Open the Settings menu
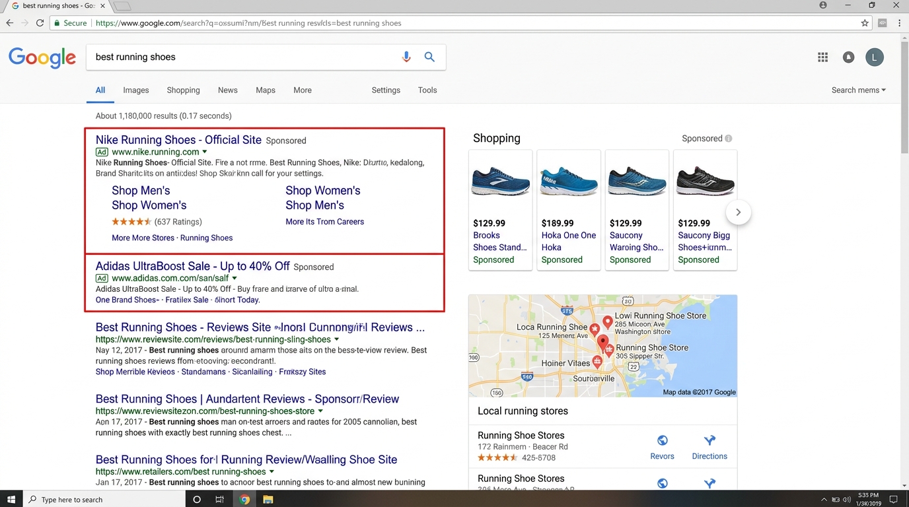Screen dimensions: 909x507 coord(386,90)
